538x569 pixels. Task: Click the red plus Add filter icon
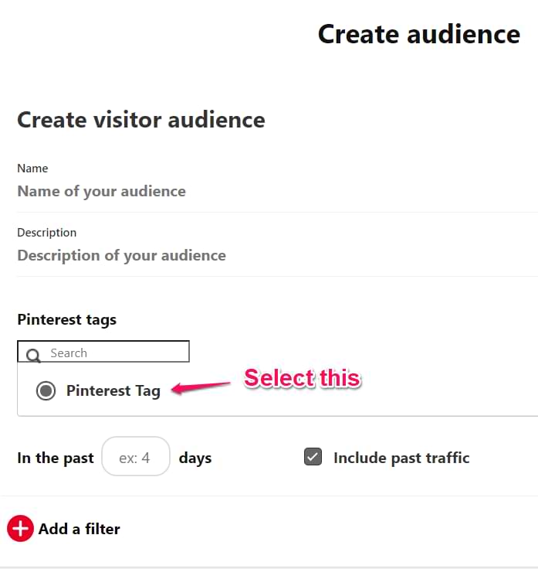[20, 528]
